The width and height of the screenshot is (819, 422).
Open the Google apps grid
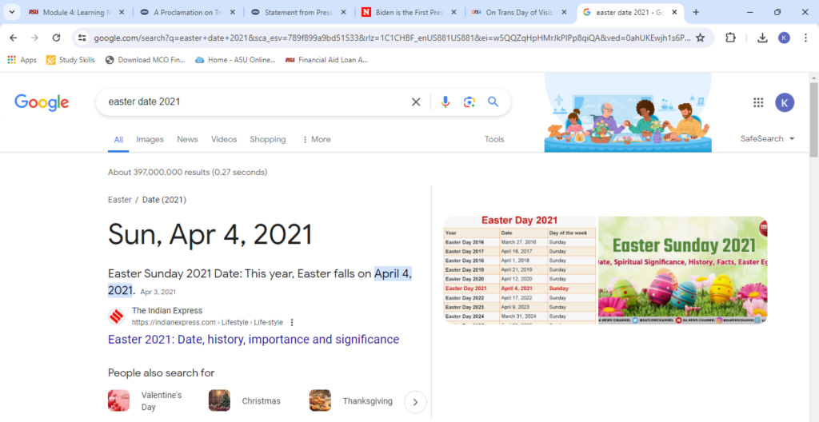tap(758, 102)
